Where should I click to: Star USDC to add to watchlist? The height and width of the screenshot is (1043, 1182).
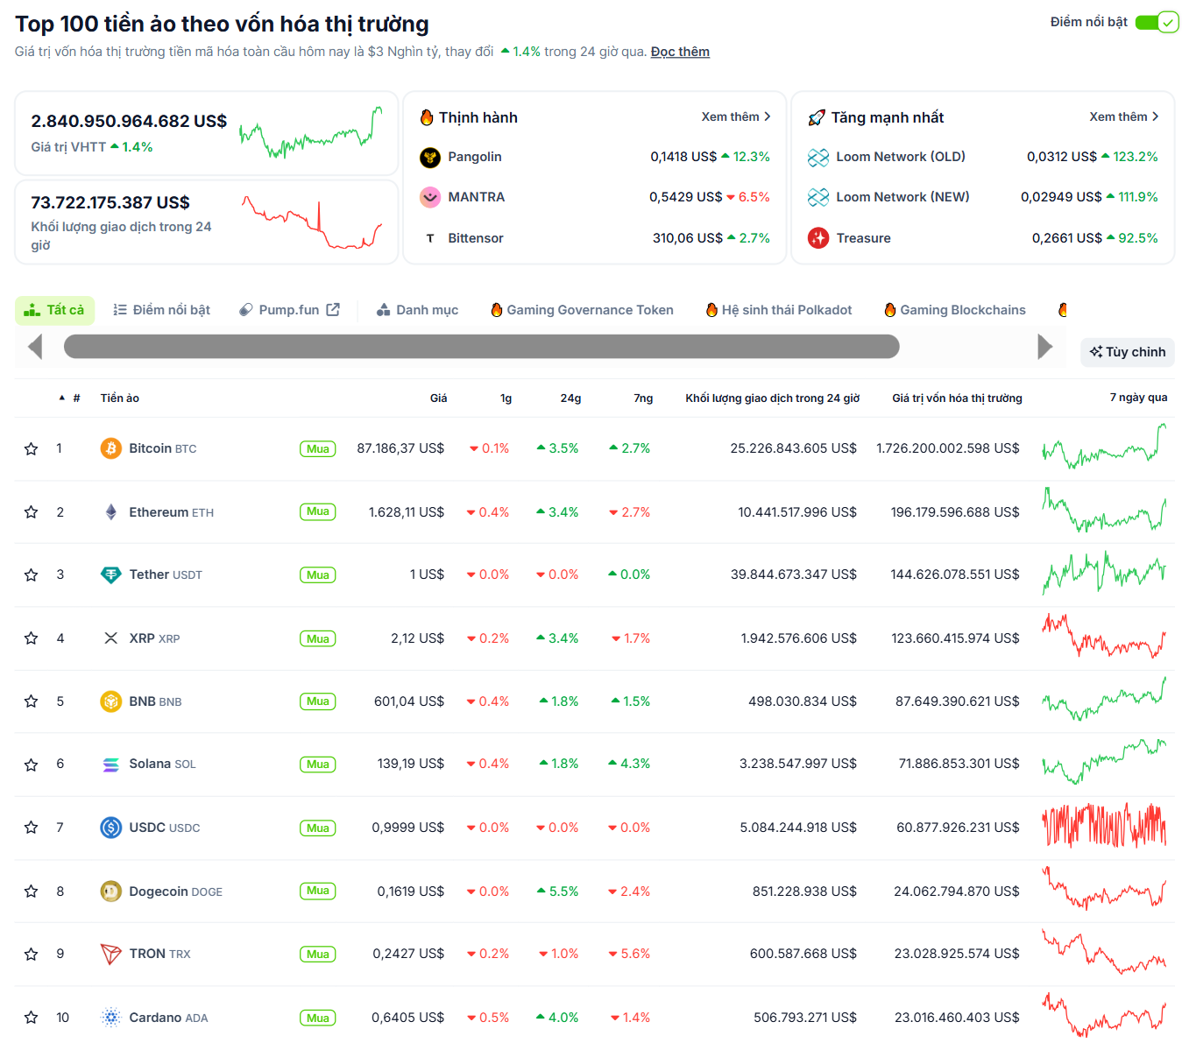coord(32,828)
